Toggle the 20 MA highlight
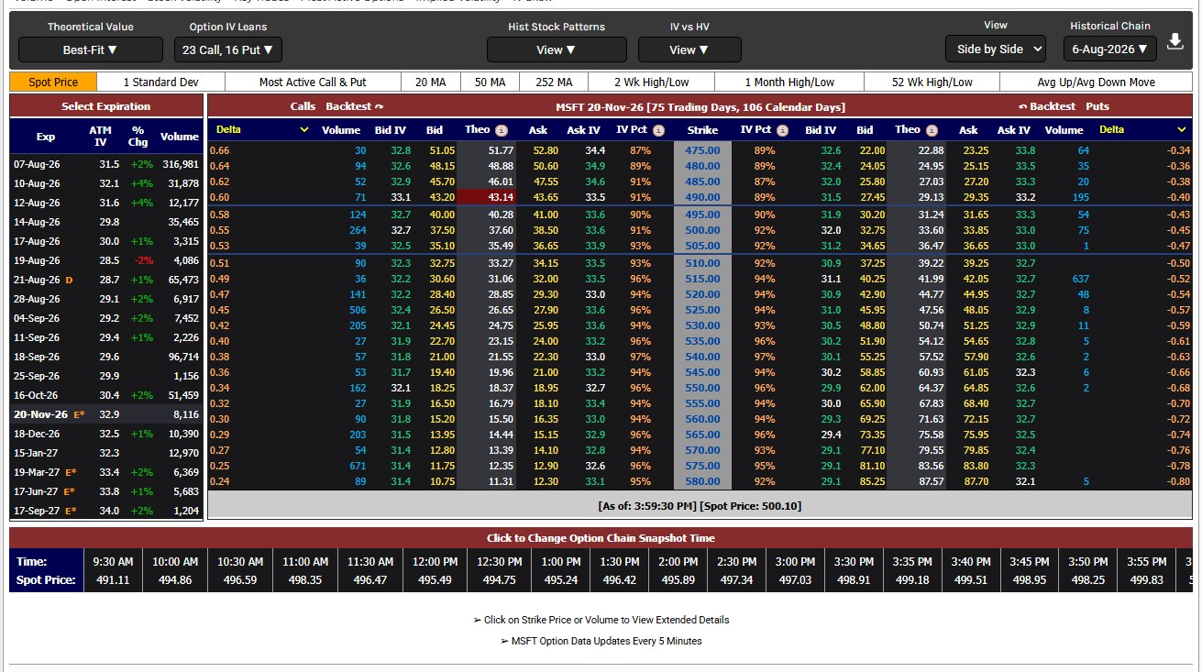1202x672 pixels. click(x=430, y=83)
